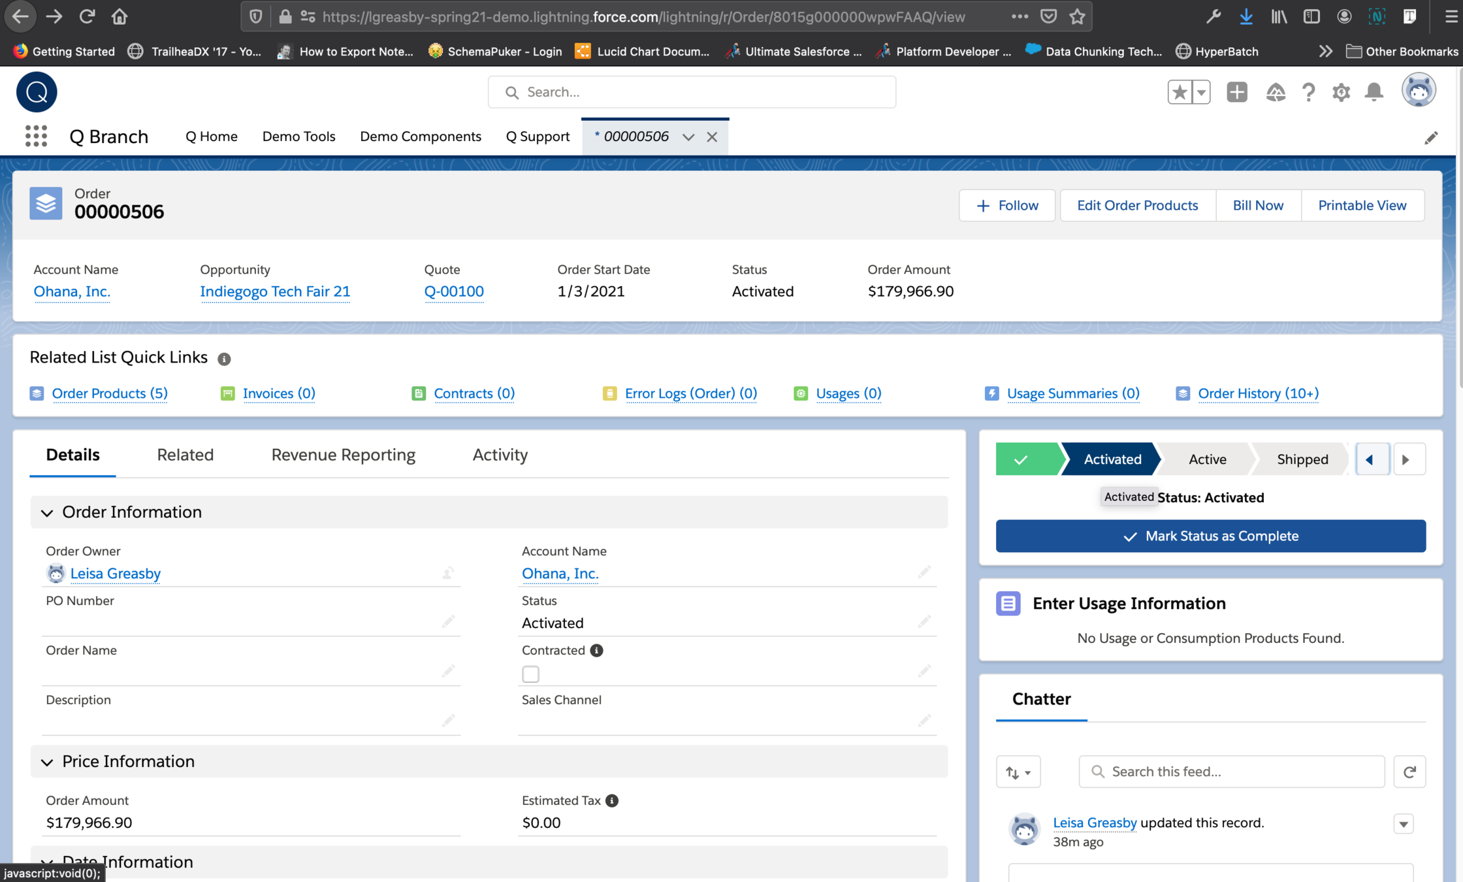Open the App Launcher grid icon
1463x882 pixels.
click(36, 136)
